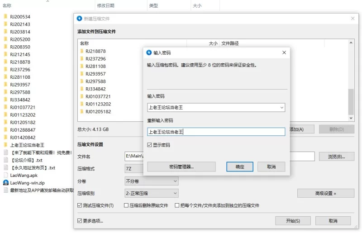The image size is (362, 233).
Task: Open the 输入密码 combo box dropdown arrow
Action: tap(281, 107)
